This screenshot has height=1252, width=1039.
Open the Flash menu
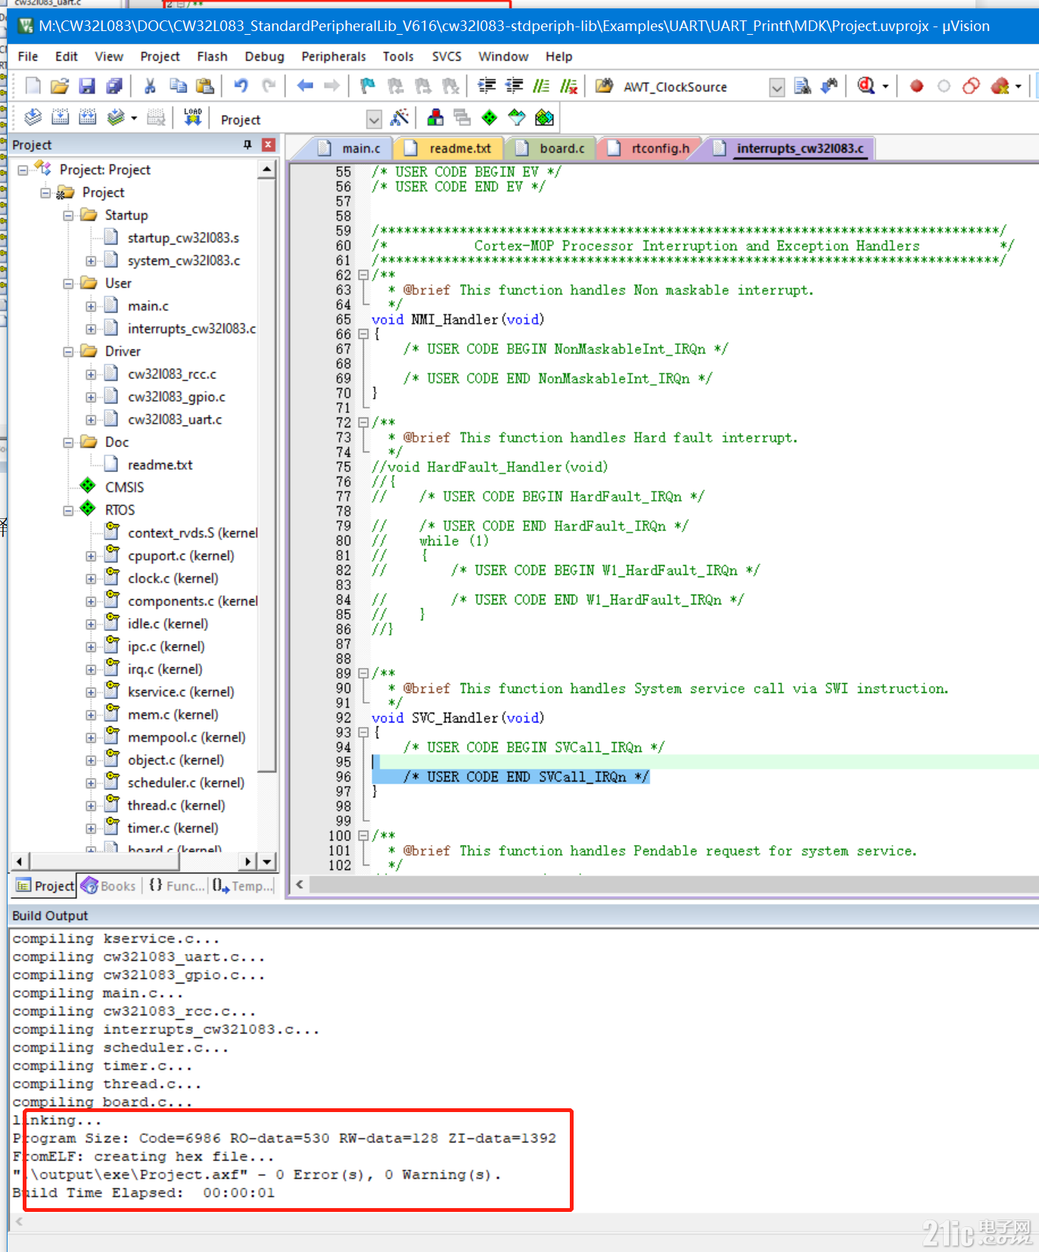coord(212,57)
